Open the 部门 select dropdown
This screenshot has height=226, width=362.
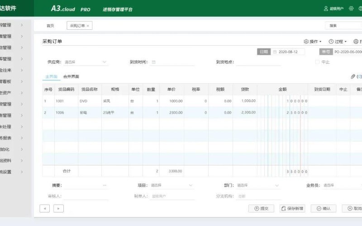[258, 185]
